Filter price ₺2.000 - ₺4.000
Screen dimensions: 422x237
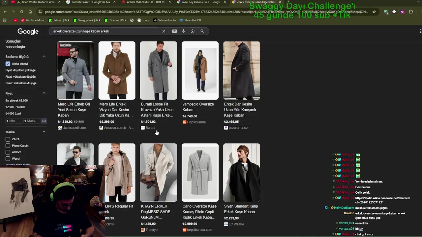click(x=15, y=107)
